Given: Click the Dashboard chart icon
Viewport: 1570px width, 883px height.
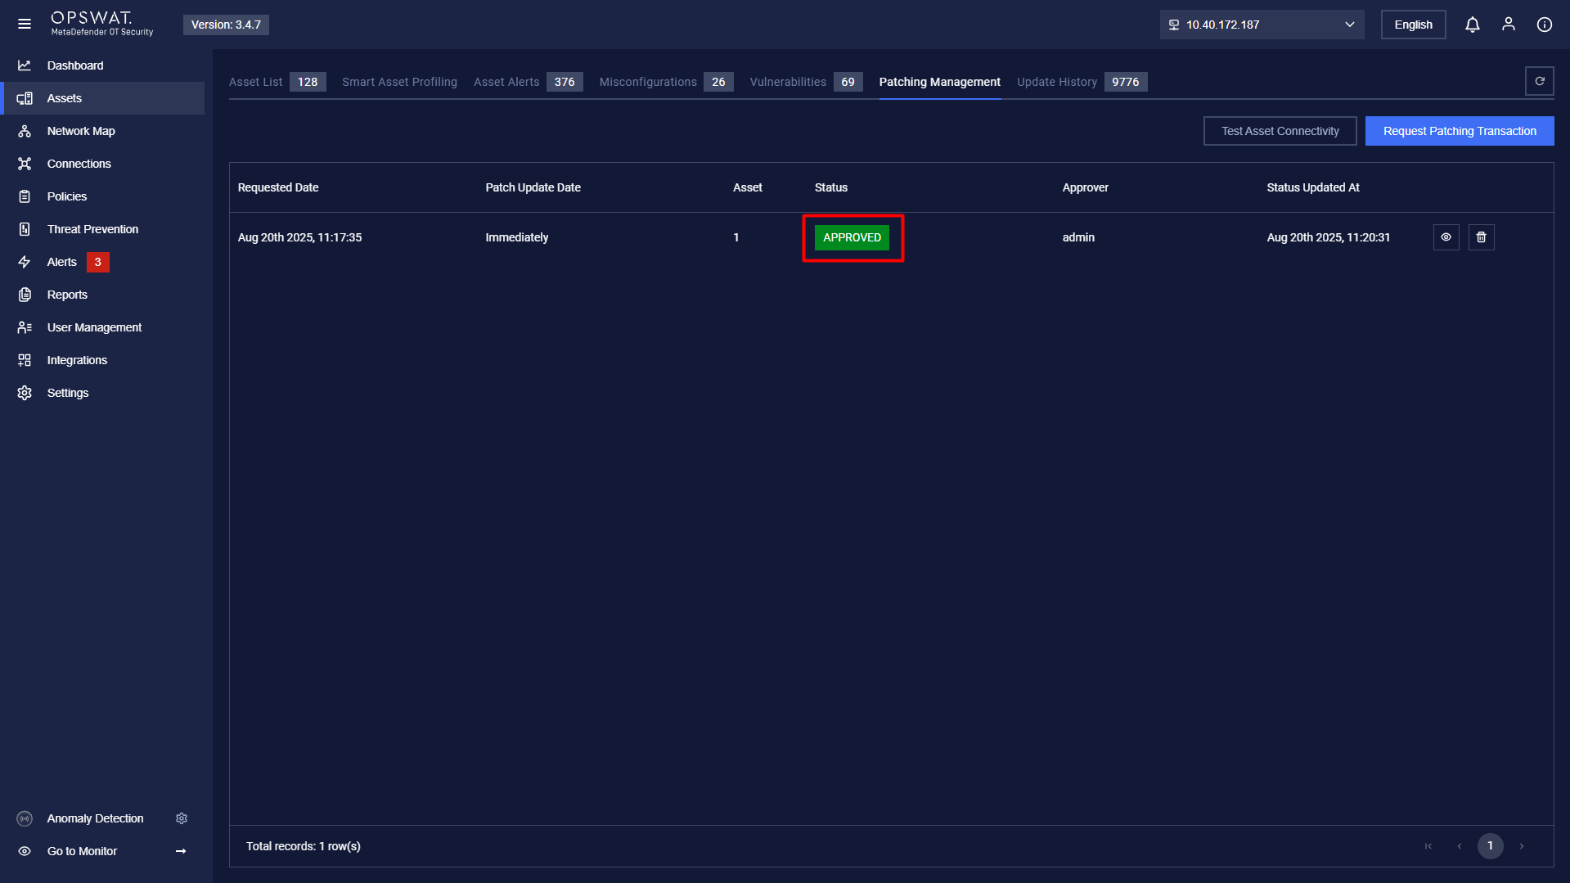Looking at the screenshot, I should point(25,65).
